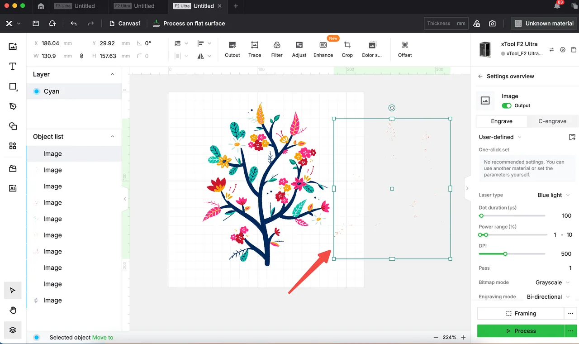Open device settings hexagon icon
Screen dimensions: 579x344
click(x=563, y=50)
